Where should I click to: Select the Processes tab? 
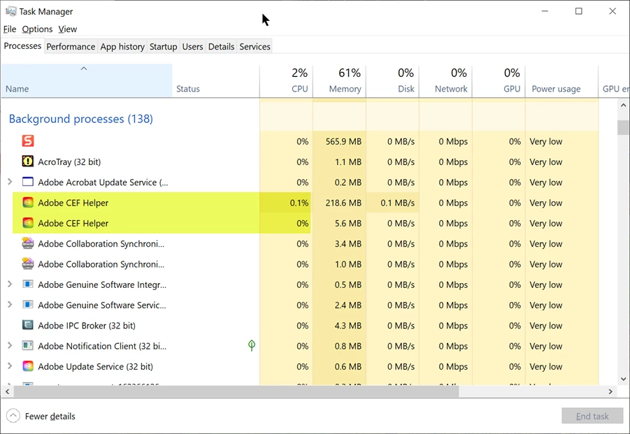pos(22,45)
